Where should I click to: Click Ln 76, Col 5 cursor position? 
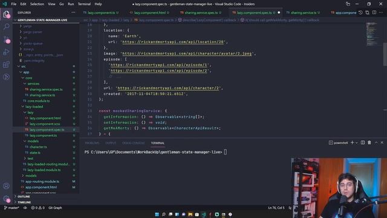[x=276, y=208]
